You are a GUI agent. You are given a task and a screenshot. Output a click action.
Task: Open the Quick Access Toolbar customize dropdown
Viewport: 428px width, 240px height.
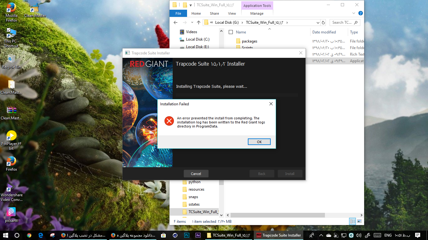[x=191, y=5]
